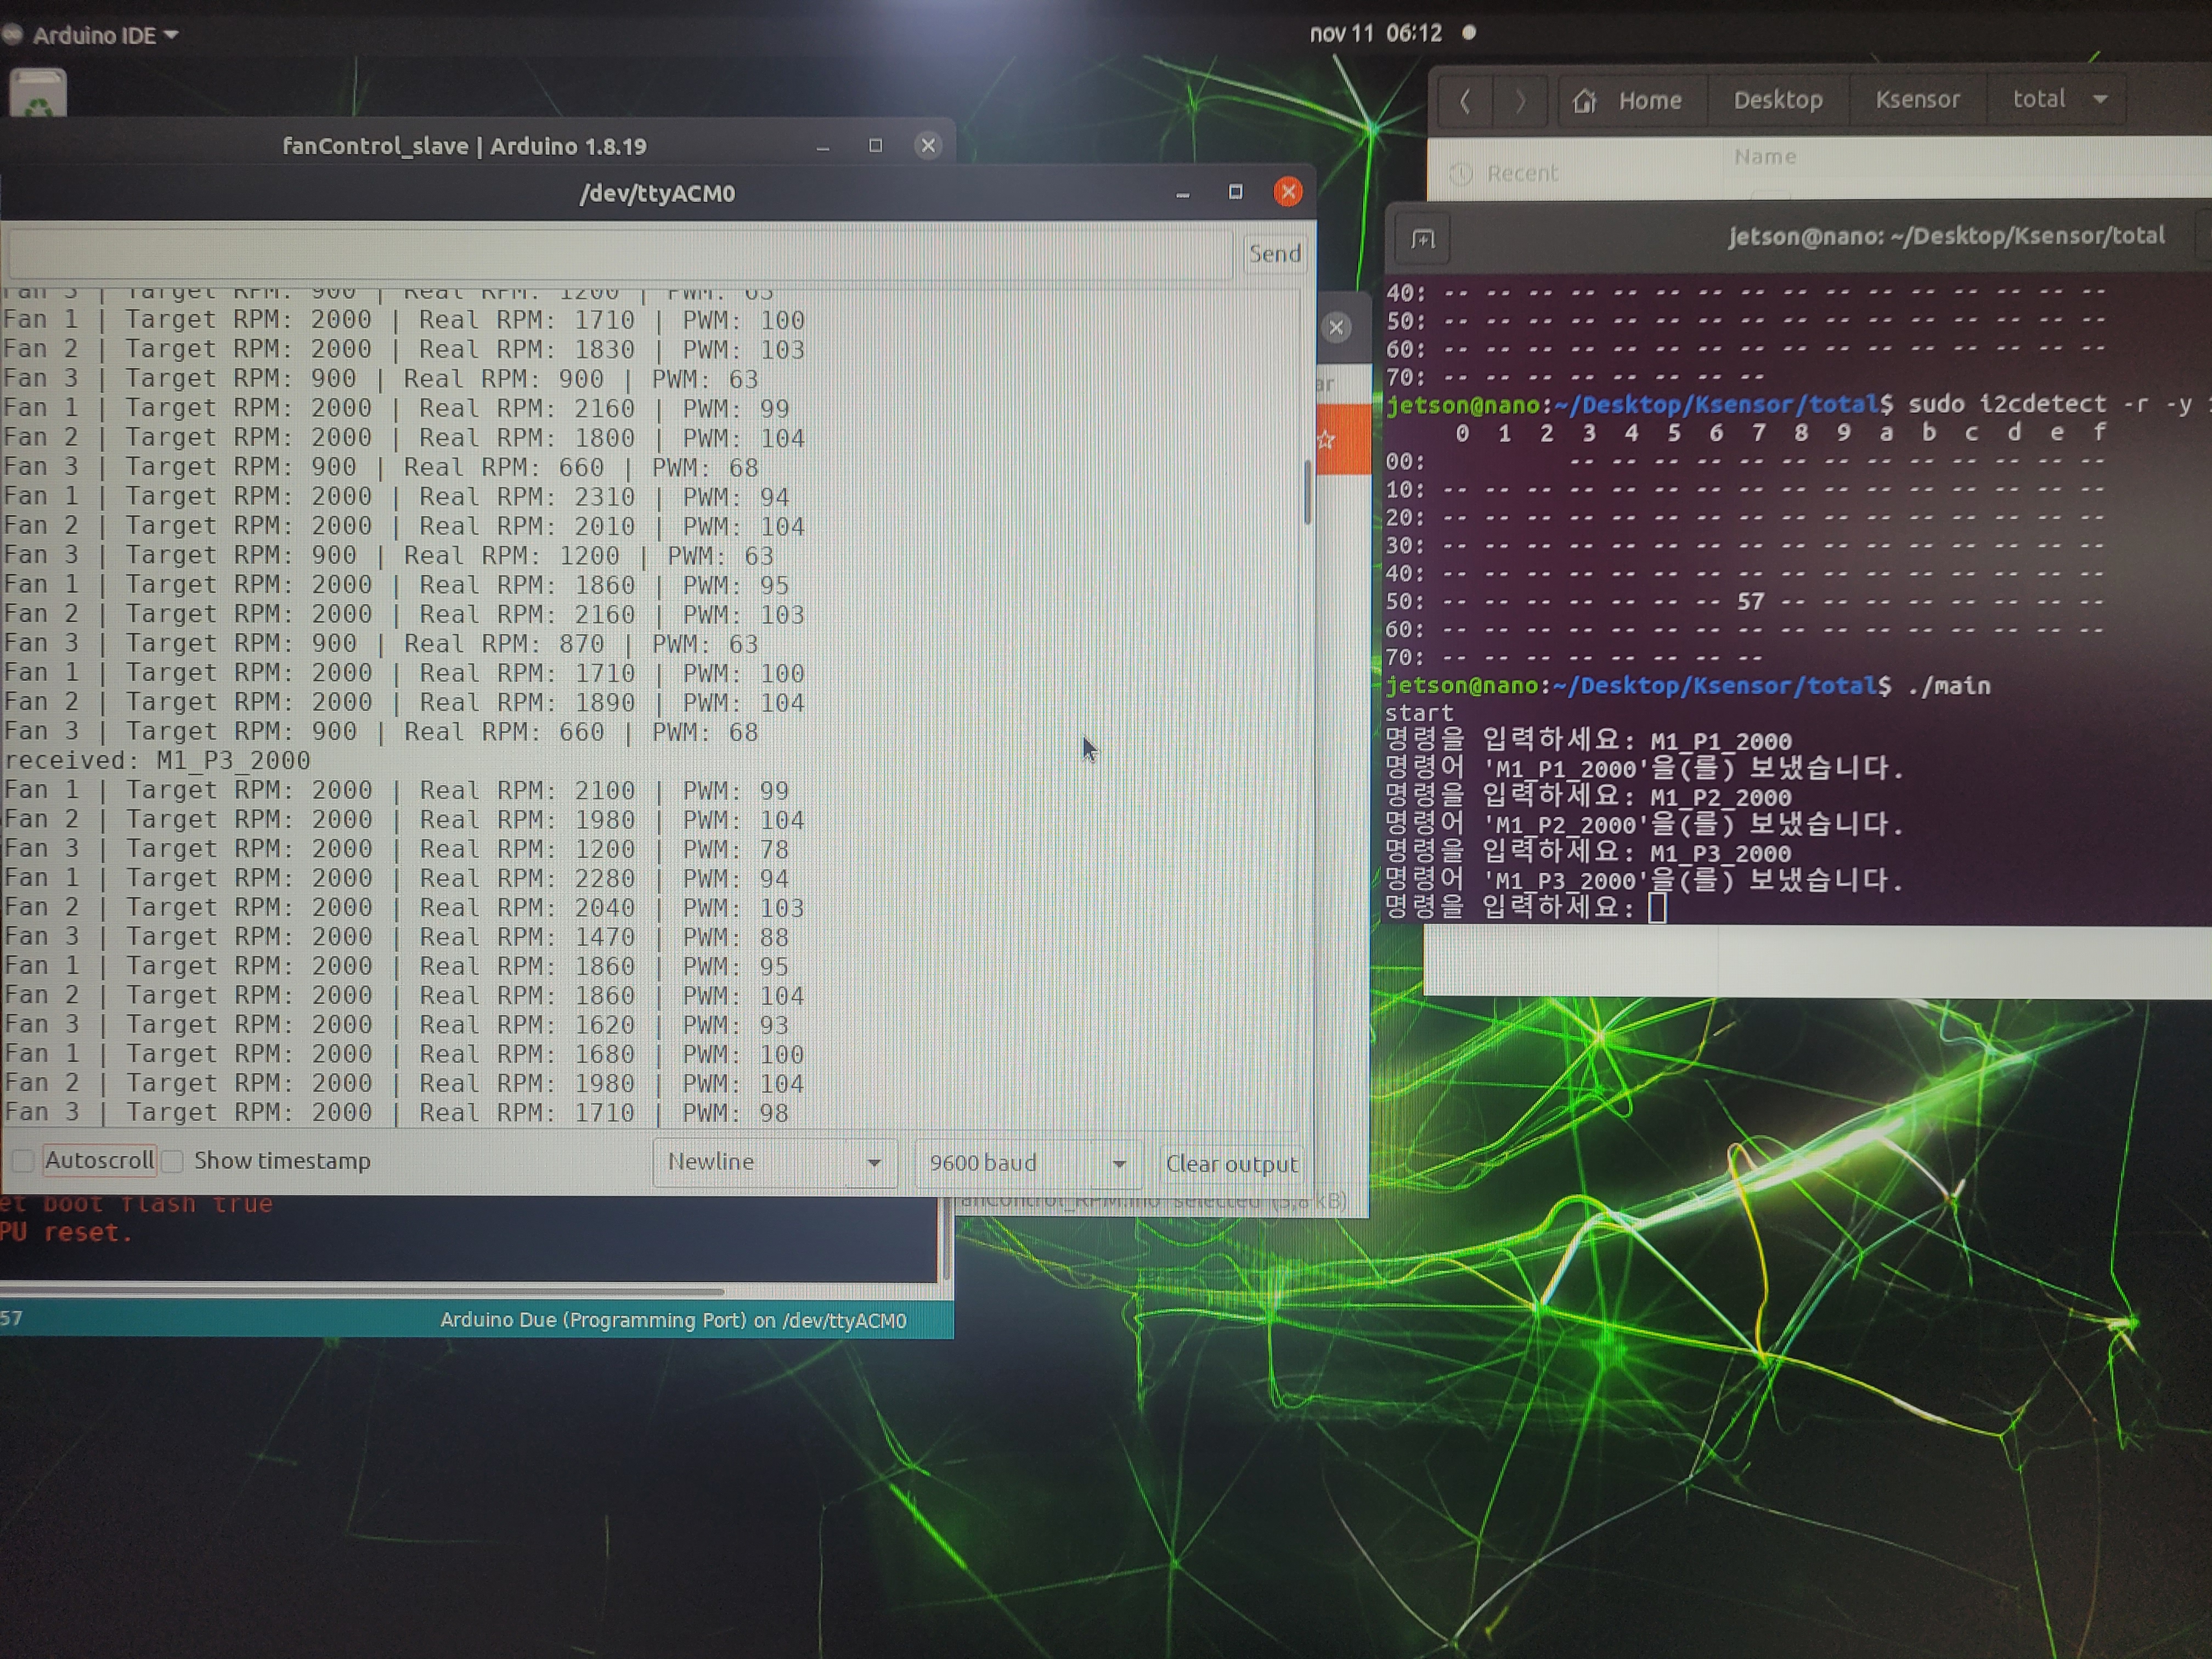The height and width of the screenshot is (1659, 2212).
Task: Open the Trash desktop icon
Action: click(38, 93)
